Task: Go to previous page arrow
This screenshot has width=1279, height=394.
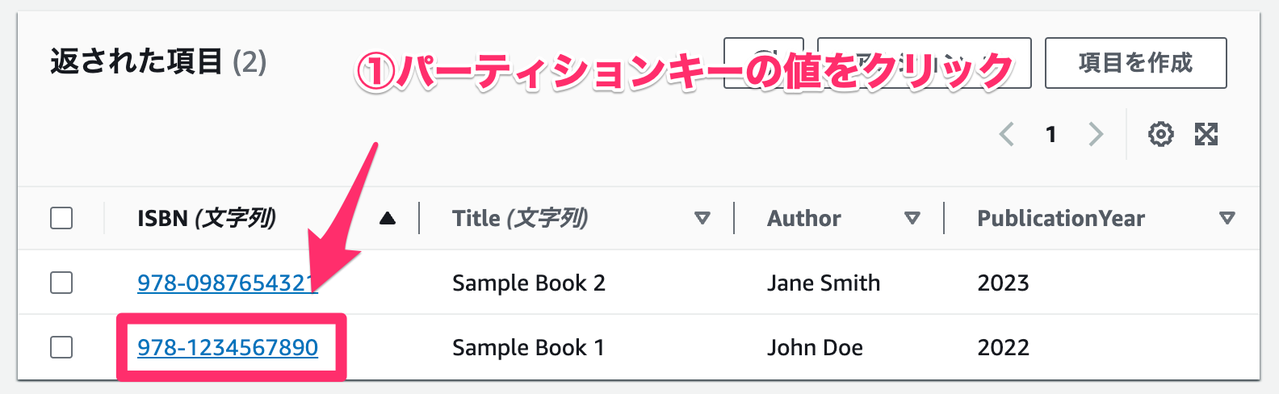Action: click(1007, 134)
